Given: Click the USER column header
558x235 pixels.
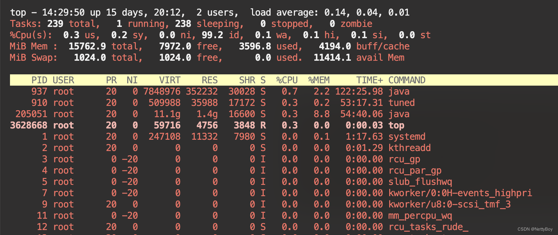Looking at the screenshot, I should pos(63,80).
